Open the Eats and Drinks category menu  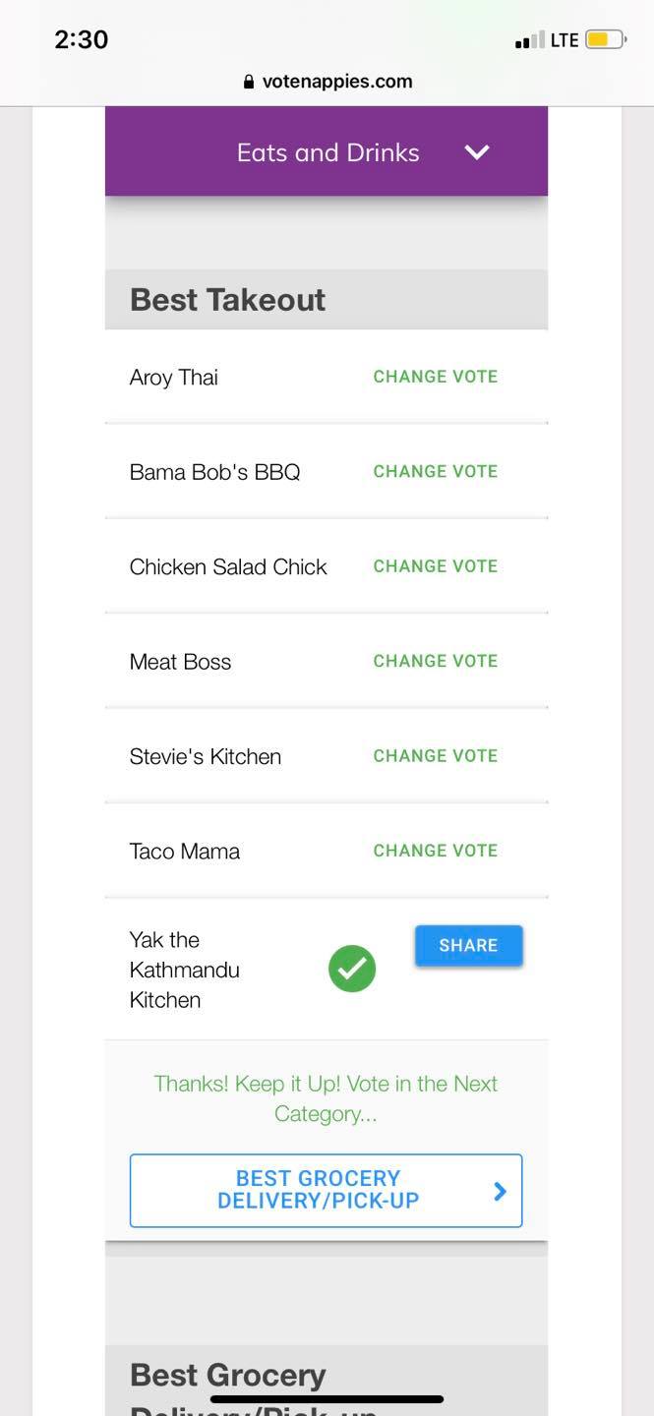(327, 152)
